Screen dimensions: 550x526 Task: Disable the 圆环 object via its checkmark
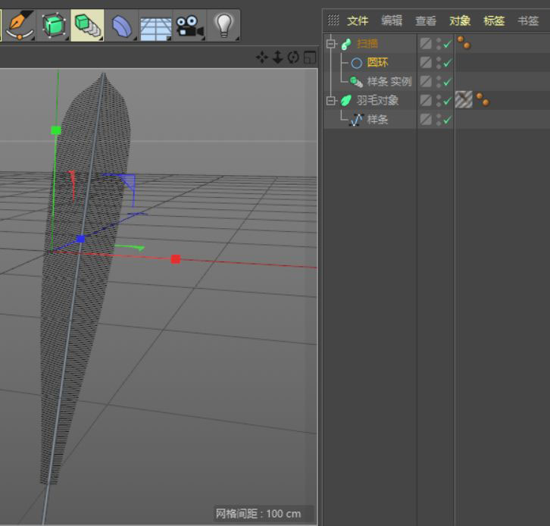[x=447, y=63]
